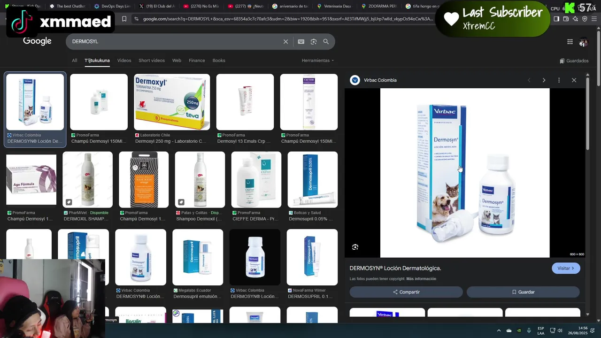Open 'aniversario de ta' browser tab
Screen dimensions: 601x338
pos(290,6)
